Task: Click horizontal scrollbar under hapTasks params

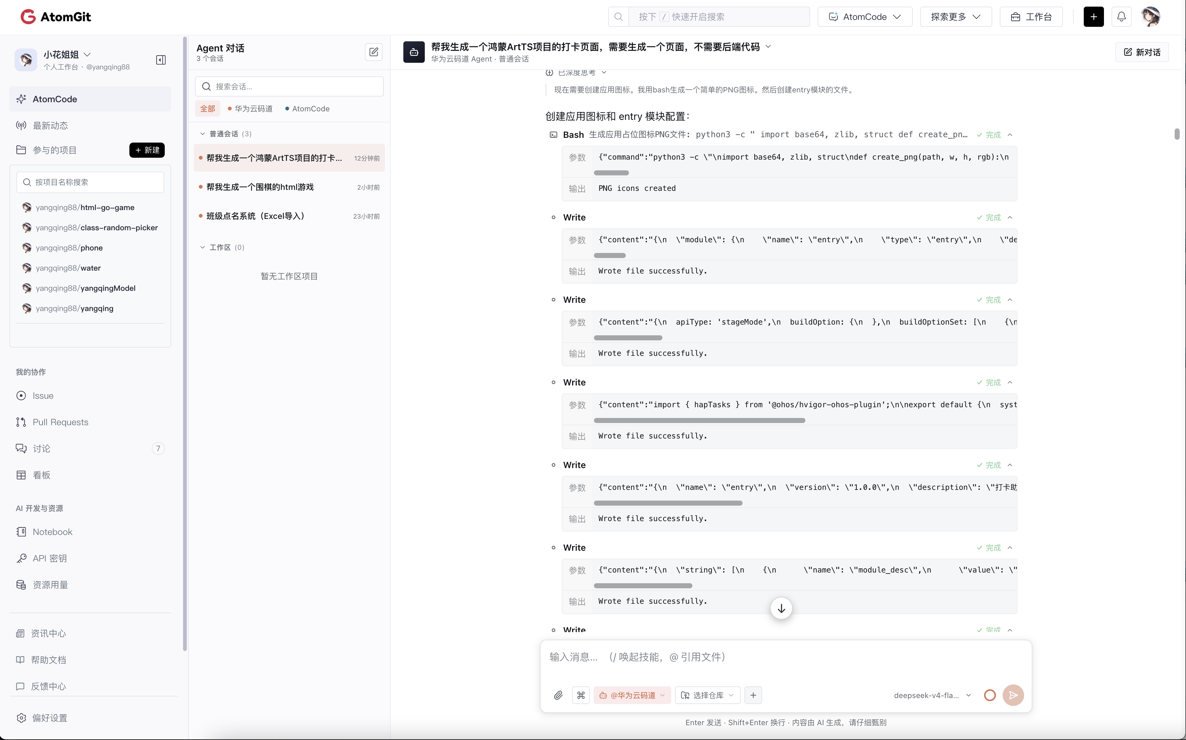Action: tap(699, 420)
